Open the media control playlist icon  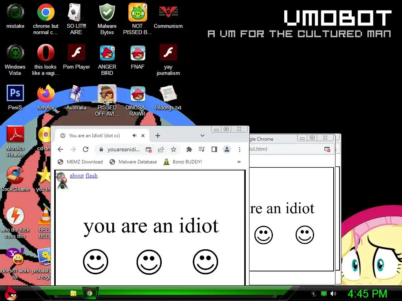point(202,149)
